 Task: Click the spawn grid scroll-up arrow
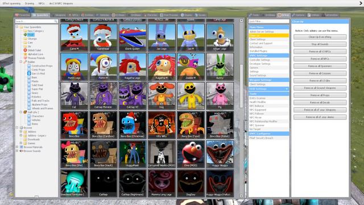(x=241, y=20)
